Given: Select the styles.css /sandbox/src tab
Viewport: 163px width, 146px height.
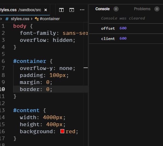Looking at the screenshot, I should [25, 10].
